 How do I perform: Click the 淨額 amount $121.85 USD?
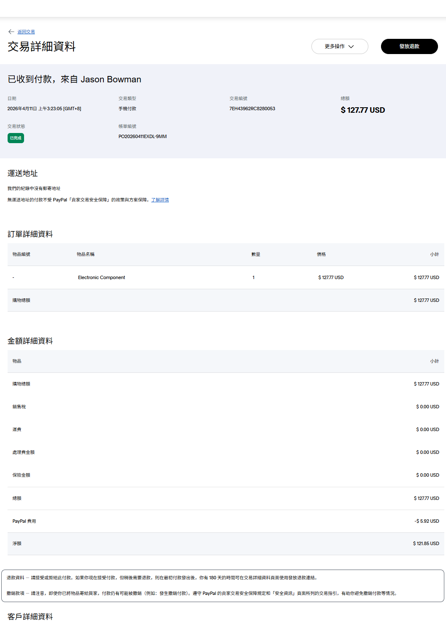click(x=426, y=544)
